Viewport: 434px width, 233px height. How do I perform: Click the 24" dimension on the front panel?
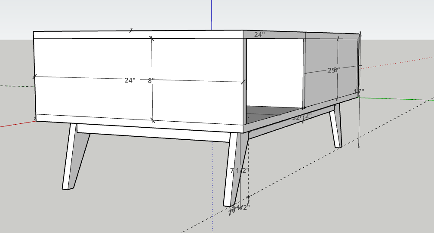(x=130, y=80)
